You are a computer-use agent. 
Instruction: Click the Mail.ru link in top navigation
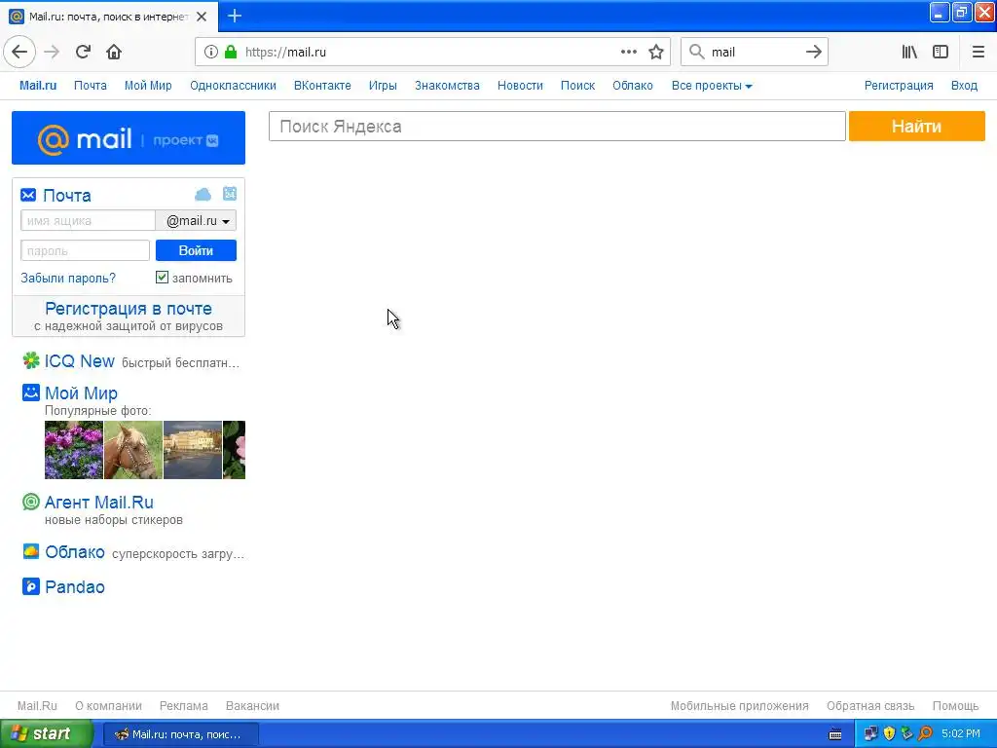38,86
